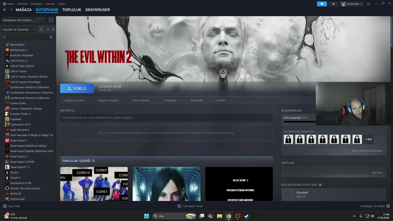Open the weather widget on taskbar
The image size is (393, 221).
(x=15, y=216)
